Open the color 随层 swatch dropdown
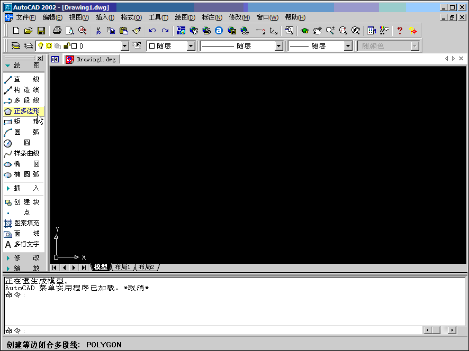 [x=191, y=47]
